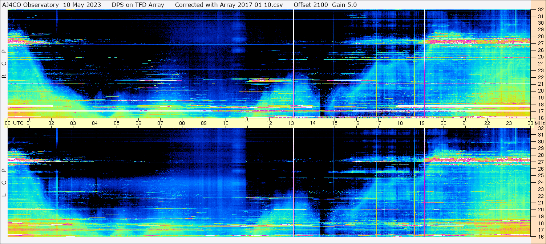
Task: Click the 32 MHz label on LCP scale
Action: 540,128
